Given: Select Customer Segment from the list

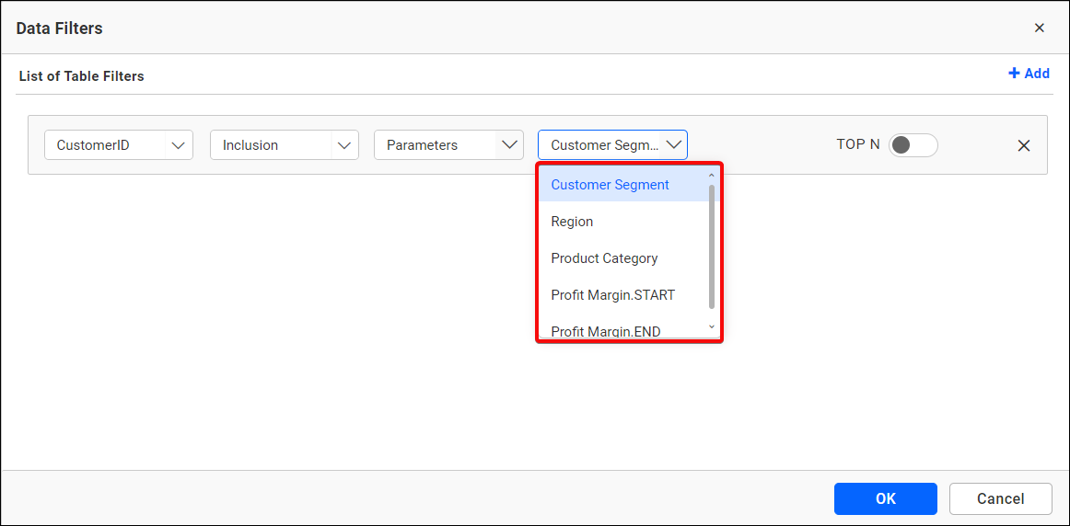Looking at the screenshot, I should tap(610, 185).
